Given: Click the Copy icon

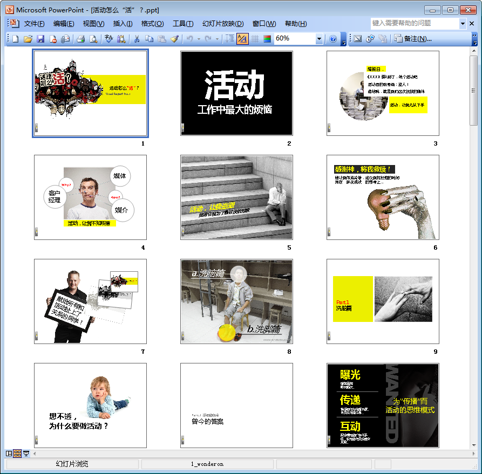Looking at the screenshot, I should click(x=149, y=39).
